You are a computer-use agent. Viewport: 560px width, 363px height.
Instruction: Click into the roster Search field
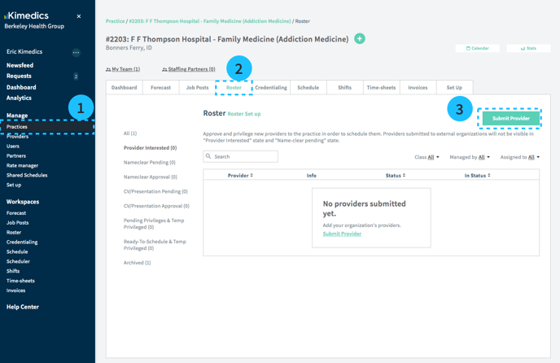tap(244, 156)
